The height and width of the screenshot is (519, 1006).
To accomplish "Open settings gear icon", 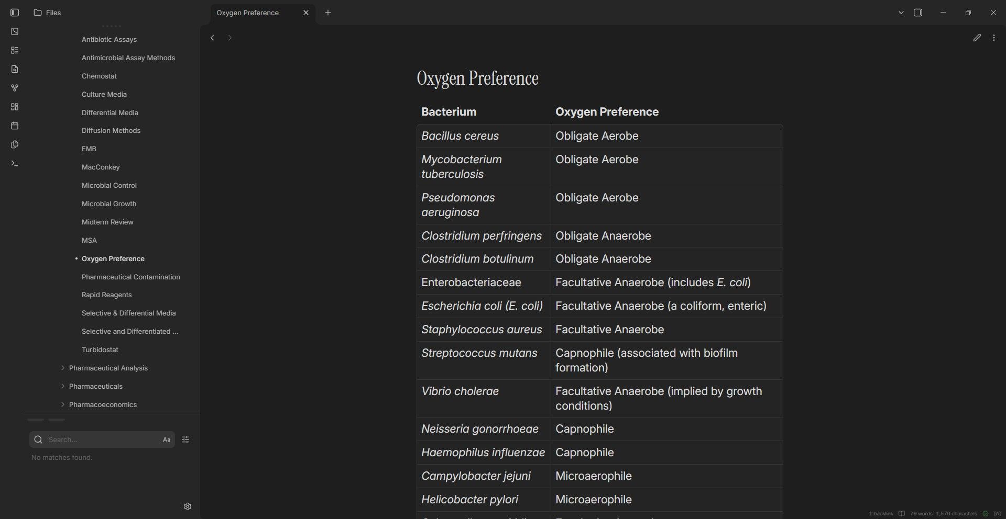I will [188, 506].
